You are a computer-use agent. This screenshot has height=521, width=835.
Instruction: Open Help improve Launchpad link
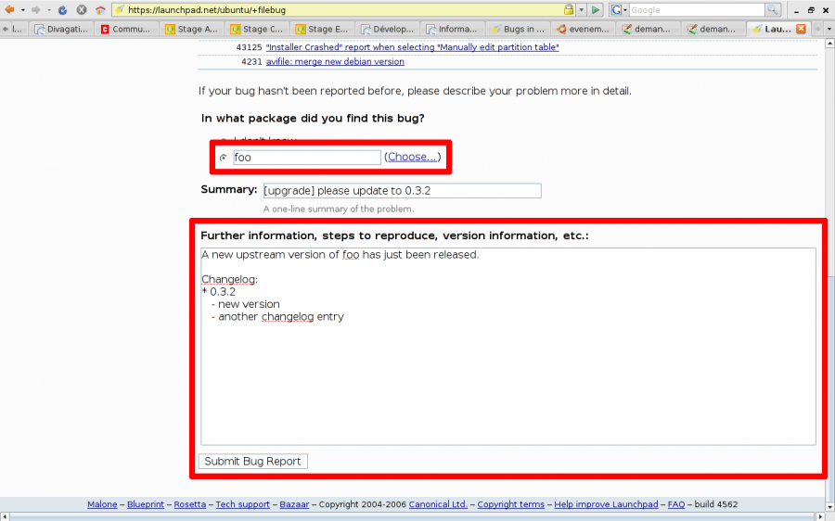(606, 504)
